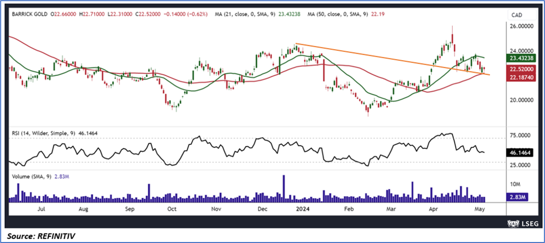Click the 26.00000 price axis label
This screenshot has width=545, height=243.
[x=522, y=26]
